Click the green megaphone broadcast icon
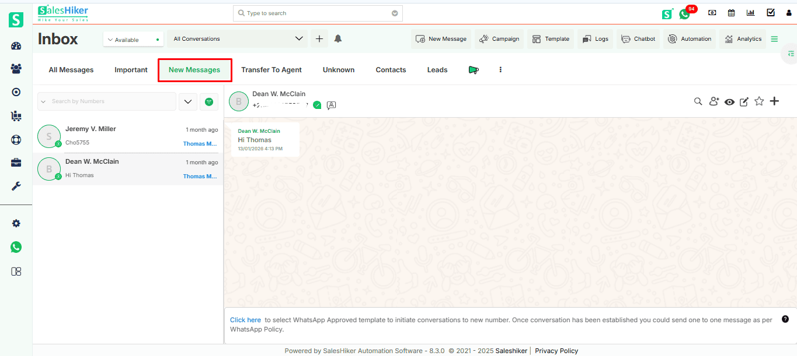The height and width of the screenshot is (356, 797). (x=474, y=70)
